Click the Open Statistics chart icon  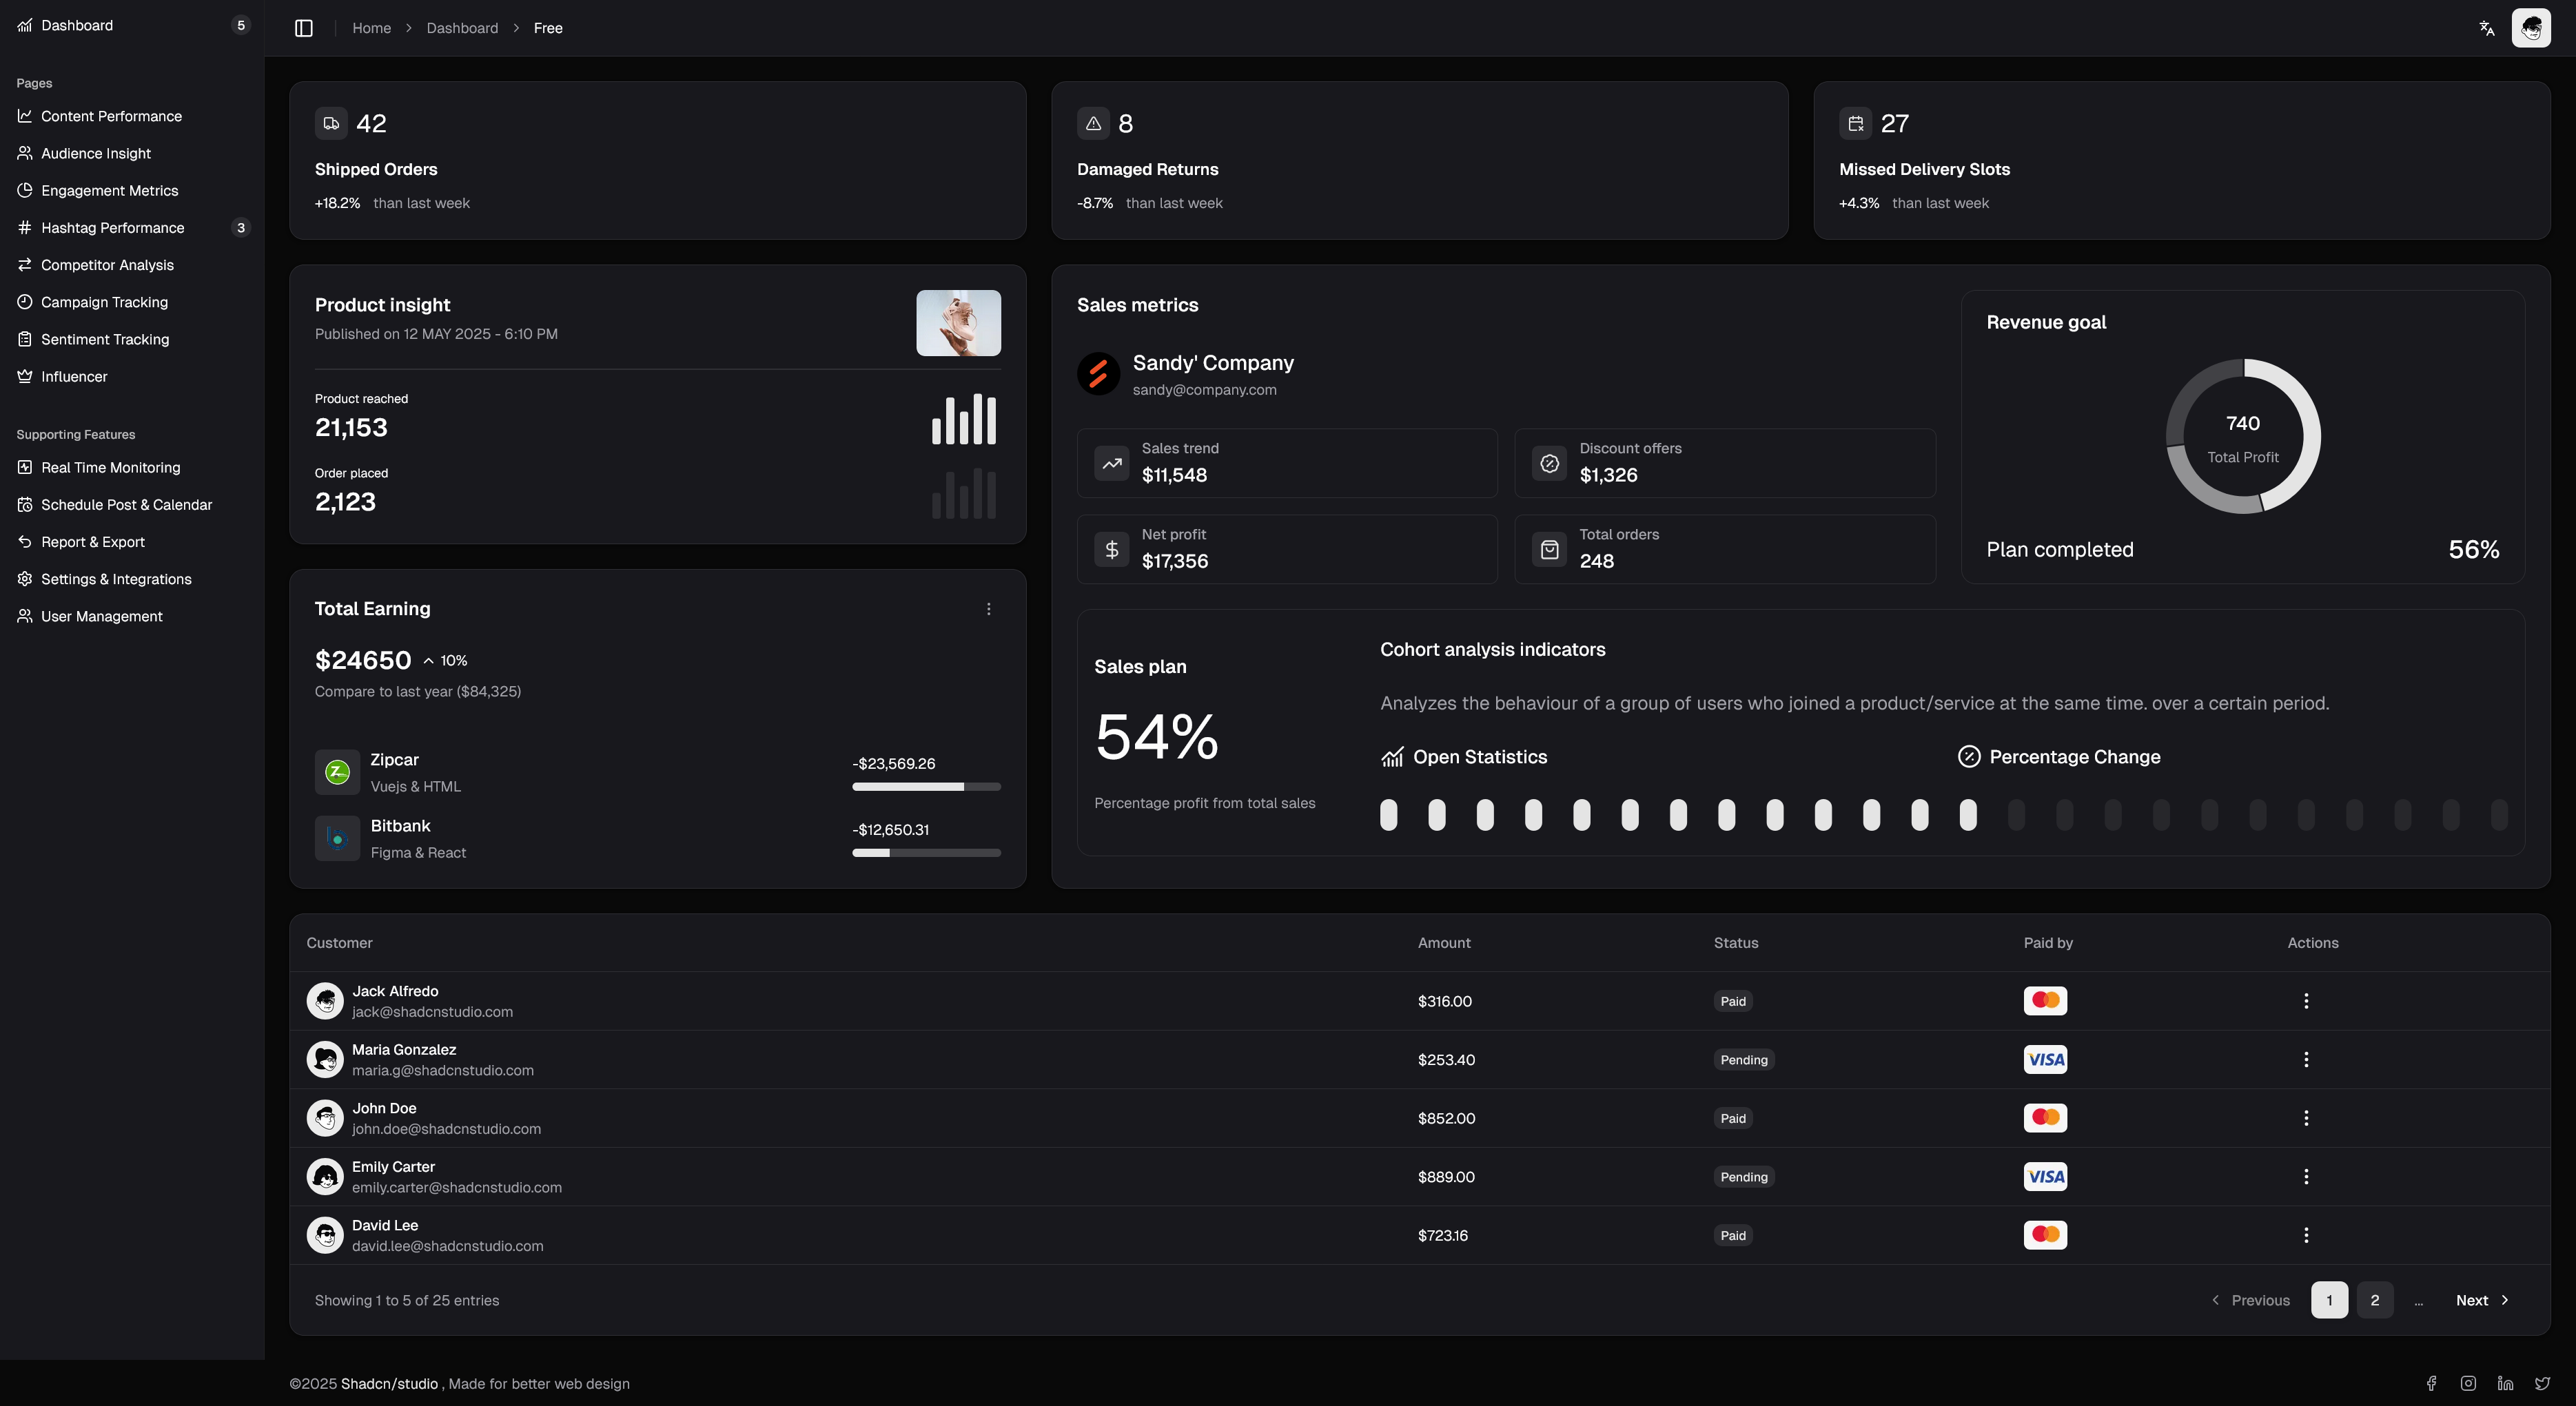(1392, 756)
